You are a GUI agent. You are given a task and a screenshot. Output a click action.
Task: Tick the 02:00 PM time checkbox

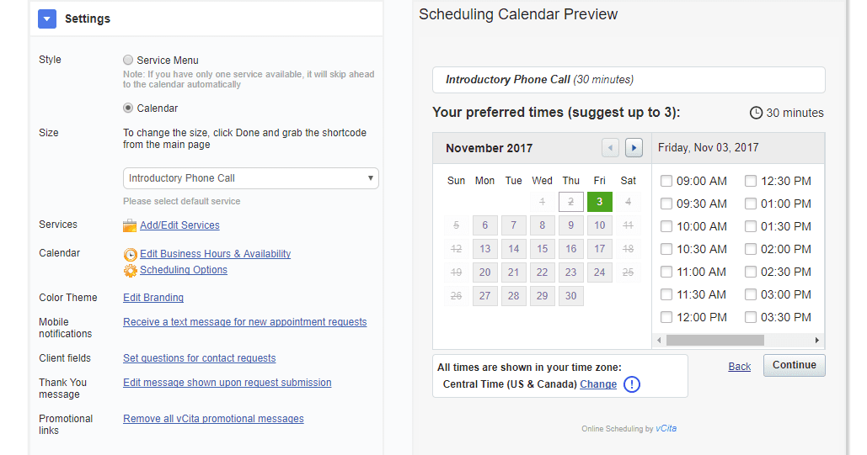point(751,249)
